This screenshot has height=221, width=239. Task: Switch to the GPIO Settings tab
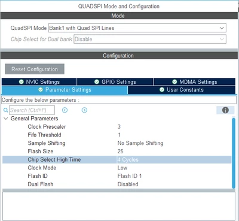tap(115, 82)
